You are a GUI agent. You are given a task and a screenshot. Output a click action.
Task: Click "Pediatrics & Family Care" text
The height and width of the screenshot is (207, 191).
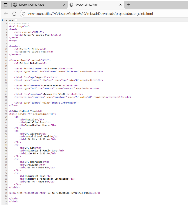coord(41,151)
